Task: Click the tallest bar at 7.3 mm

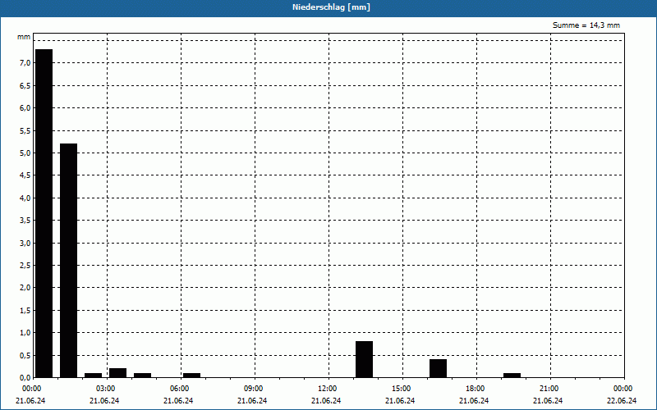Action: coord(44,213)
